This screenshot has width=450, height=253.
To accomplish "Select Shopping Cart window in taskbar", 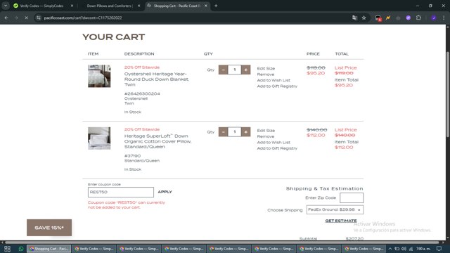I will [49, 249].
